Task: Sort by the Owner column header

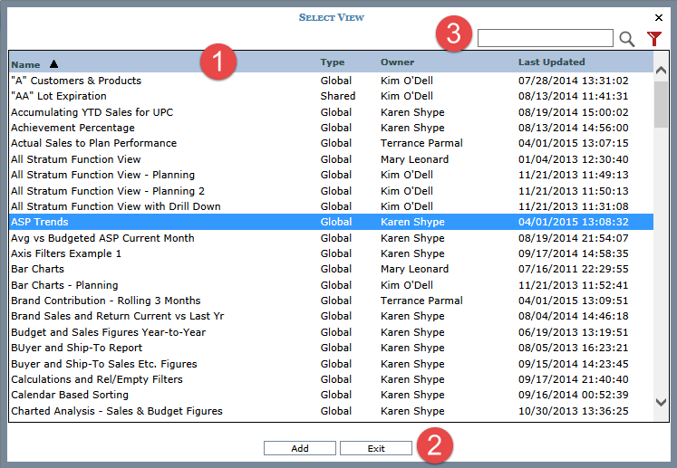Action: pos(397,62)
